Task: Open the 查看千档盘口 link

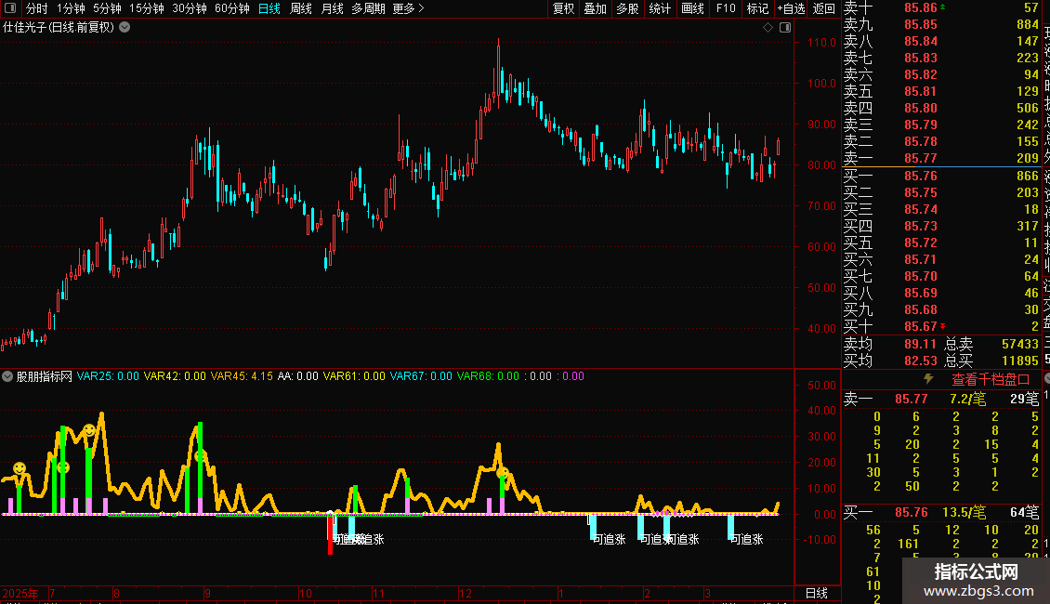Action: [991, 379]
